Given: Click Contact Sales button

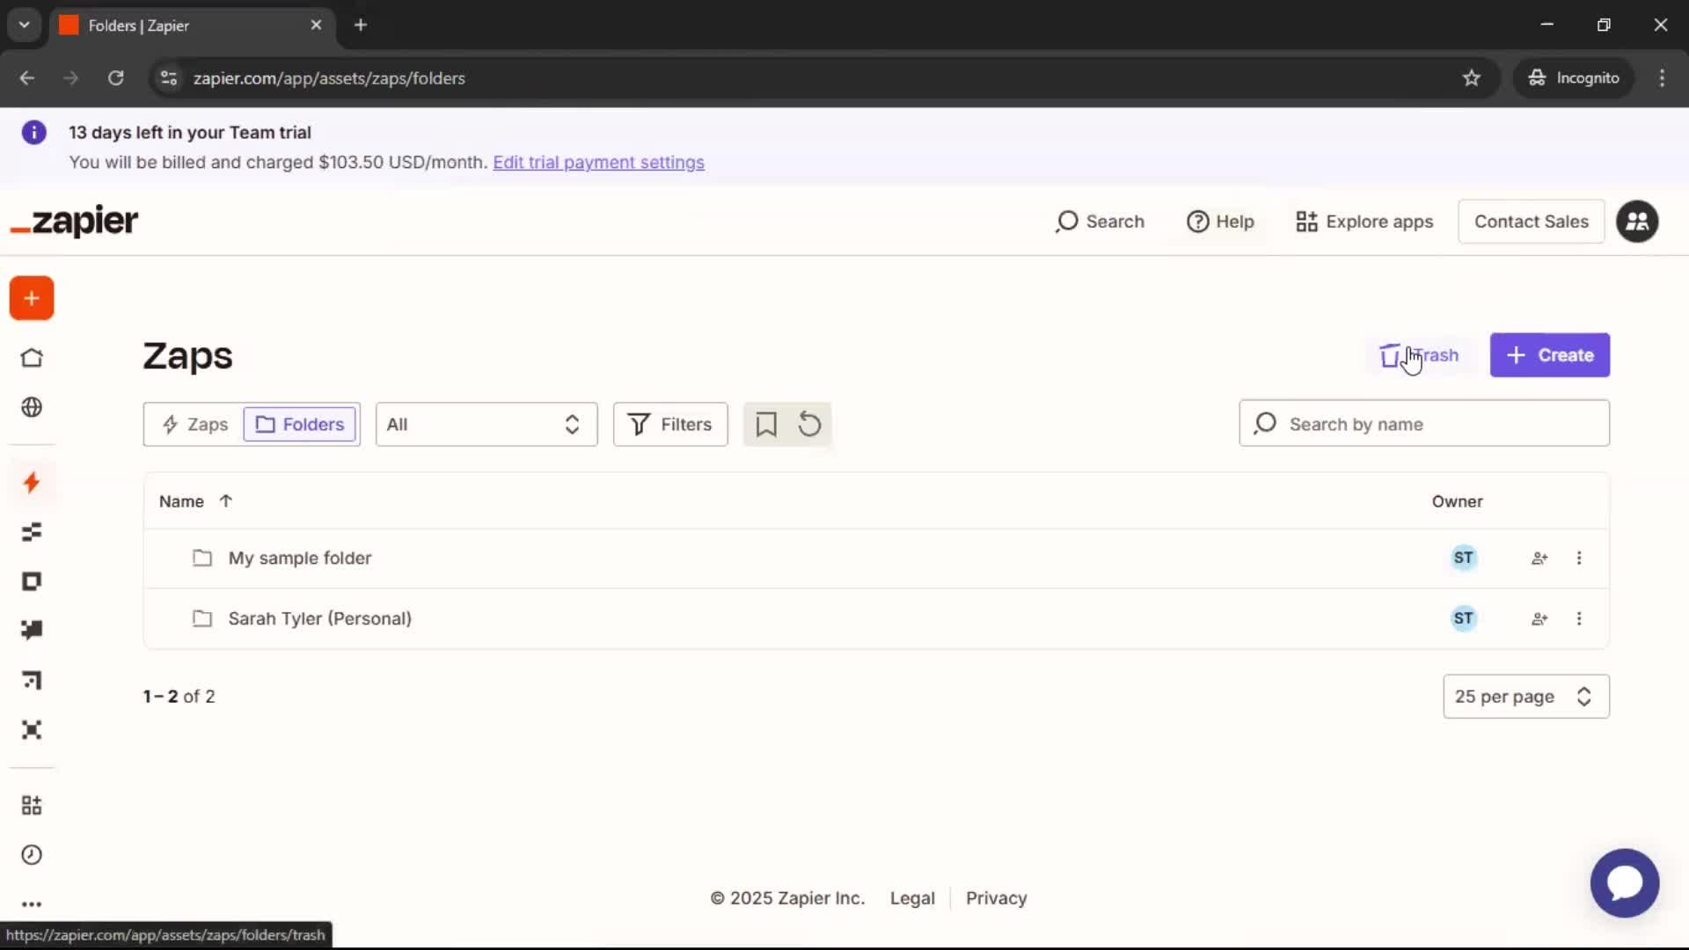Looking at the screenshot, I should 1532,222.
